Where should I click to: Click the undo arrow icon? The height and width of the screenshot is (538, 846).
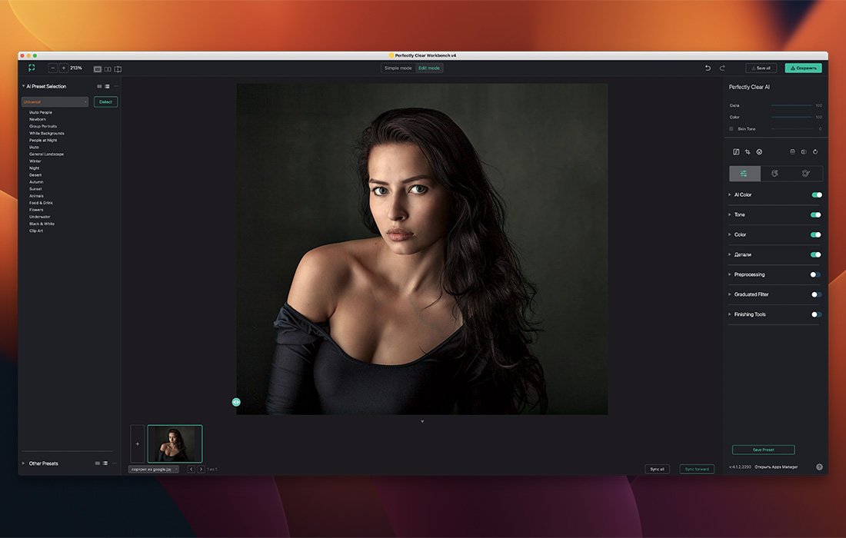708,68
